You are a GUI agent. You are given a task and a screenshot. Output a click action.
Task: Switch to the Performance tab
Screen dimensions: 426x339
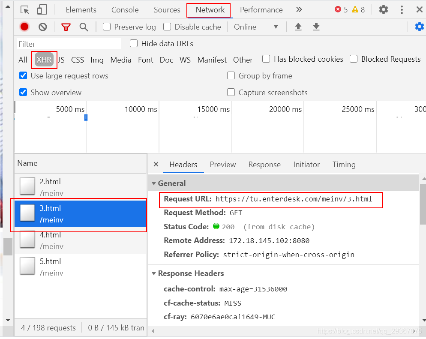point(261,10)
